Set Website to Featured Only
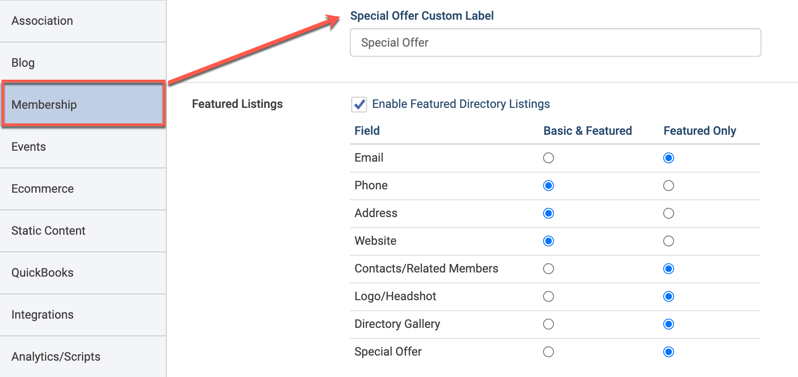The image size is (798, 377). pyautogui.click(x=669, y=241)
